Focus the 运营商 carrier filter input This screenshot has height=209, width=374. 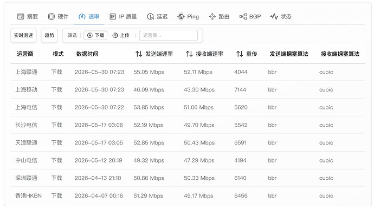click(x=169, y=35)
